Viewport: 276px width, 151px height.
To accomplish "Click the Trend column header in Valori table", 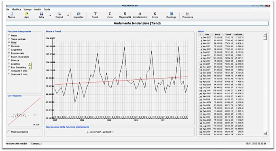I will pos(228,35).
